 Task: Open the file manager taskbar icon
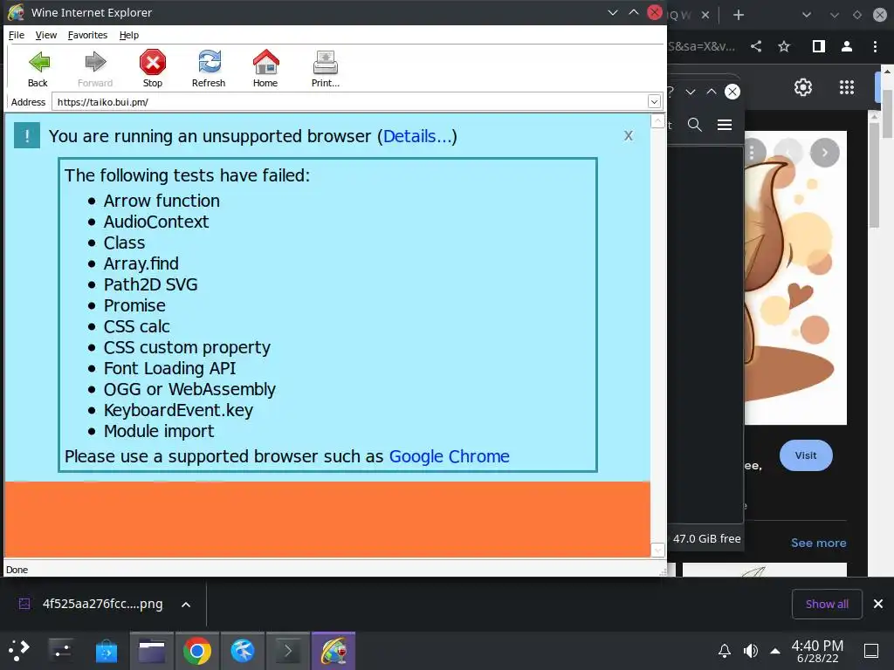pos(152,651)
